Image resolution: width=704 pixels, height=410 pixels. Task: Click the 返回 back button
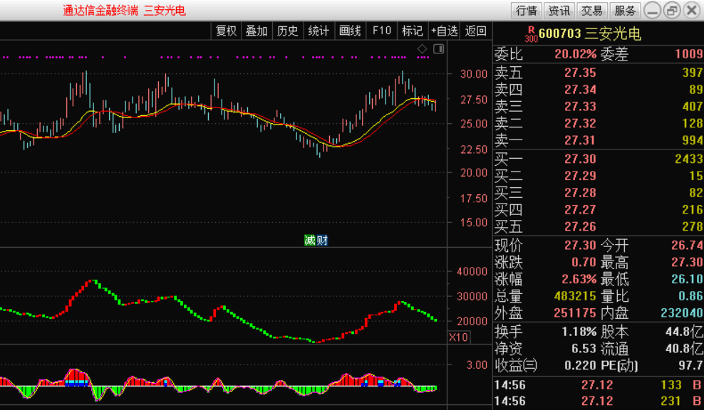tap(476, 31)
